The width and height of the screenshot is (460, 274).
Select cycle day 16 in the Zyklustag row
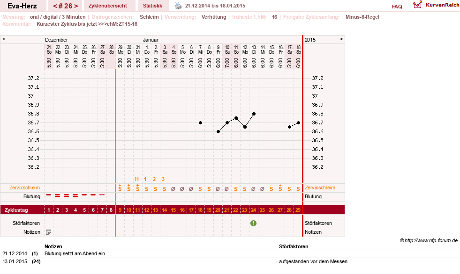coord(182,210)
